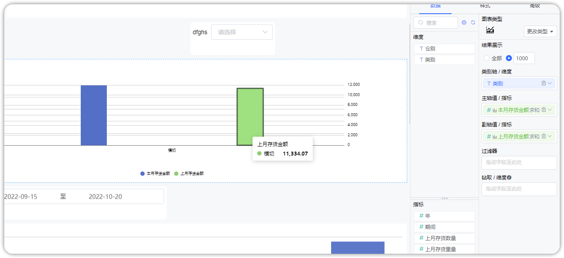Click the green 上月存货金额 bar in the chart
Viewport: 564px width, 258px height.
(x=250, y=117)
